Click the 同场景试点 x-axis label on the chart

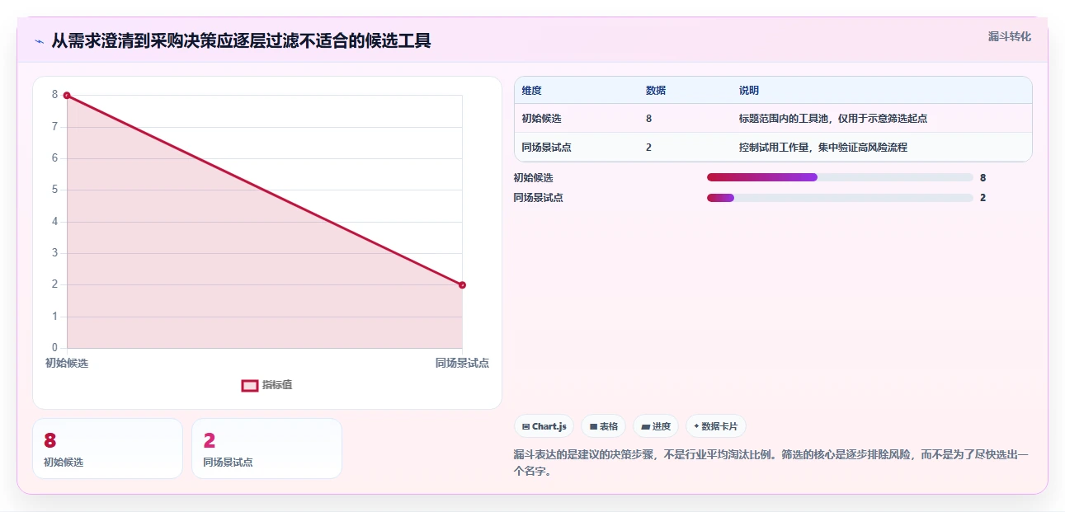pyautogui.click(x=462, y=363)
